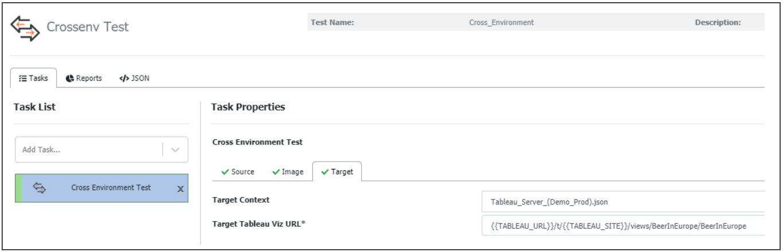
Task: Click the pie chart icon for Reports
Action: (x=69, y=78)
